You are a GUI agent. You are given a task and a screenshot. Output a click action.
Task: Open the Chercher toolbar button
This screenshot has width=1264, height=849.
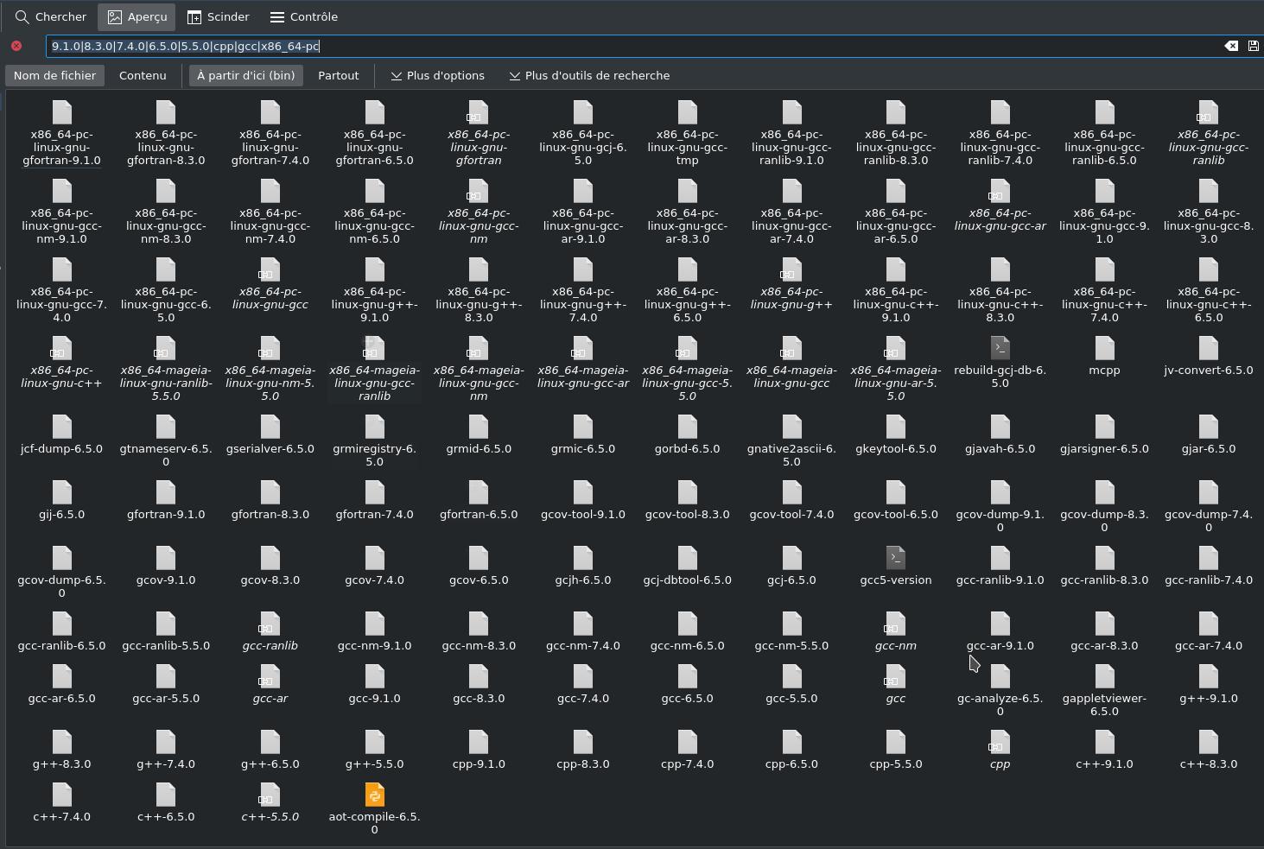tap(51, 16)
